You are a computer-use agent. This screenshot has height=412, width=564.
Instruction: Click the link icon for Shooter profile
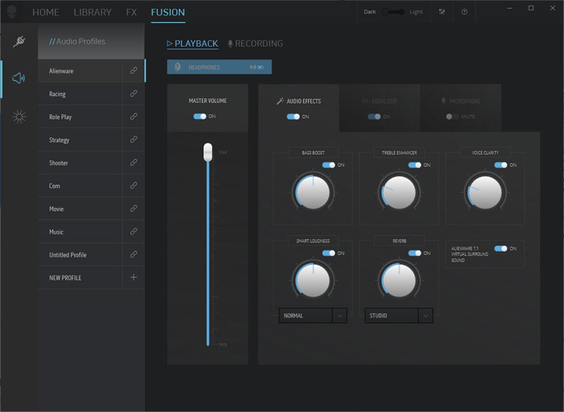(x=134, y=163)
